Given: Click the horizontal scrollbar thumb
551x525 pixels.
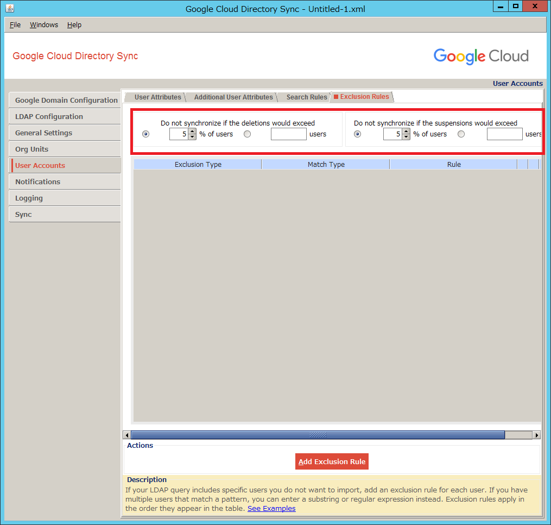Looking at the screenshot, I should click(x=318, y=435).
